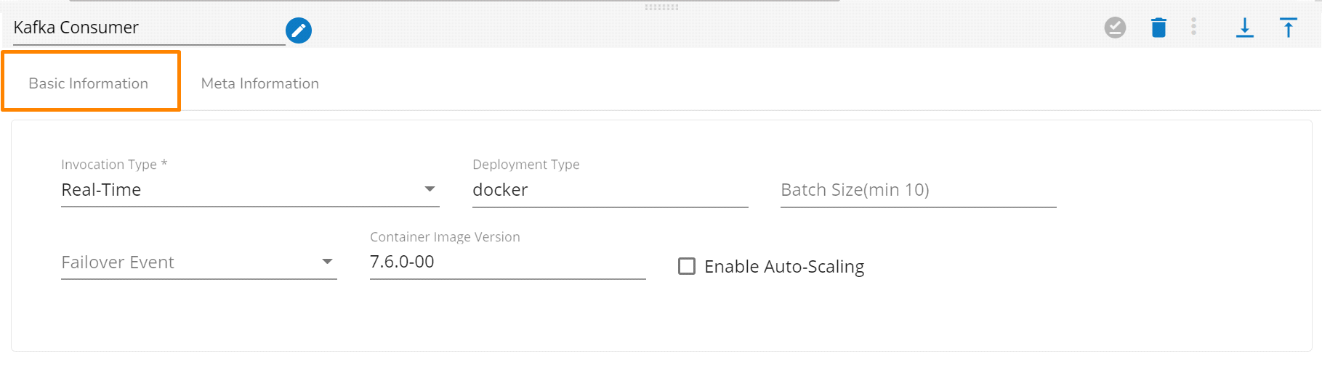The width and height of the screenshot is (1322, 385).
Task: Open the Meta Information tab
Action: [259, 83]
